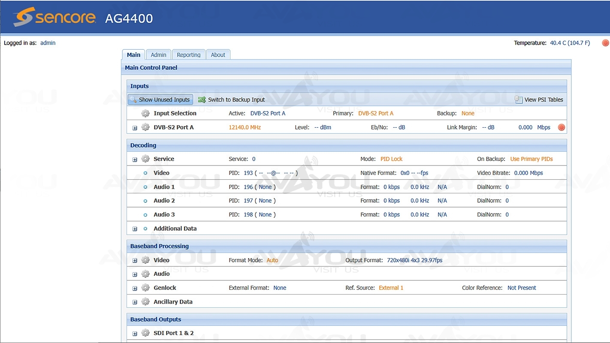Open the Reporting tab

click(188, 55)
